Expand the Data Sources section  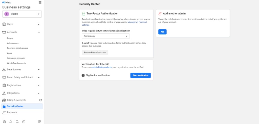(22, 69)
